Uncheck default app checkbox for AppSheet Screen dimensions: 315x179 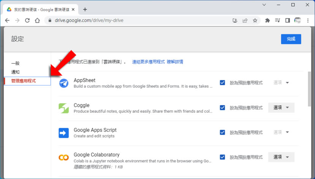coord(222,83)
